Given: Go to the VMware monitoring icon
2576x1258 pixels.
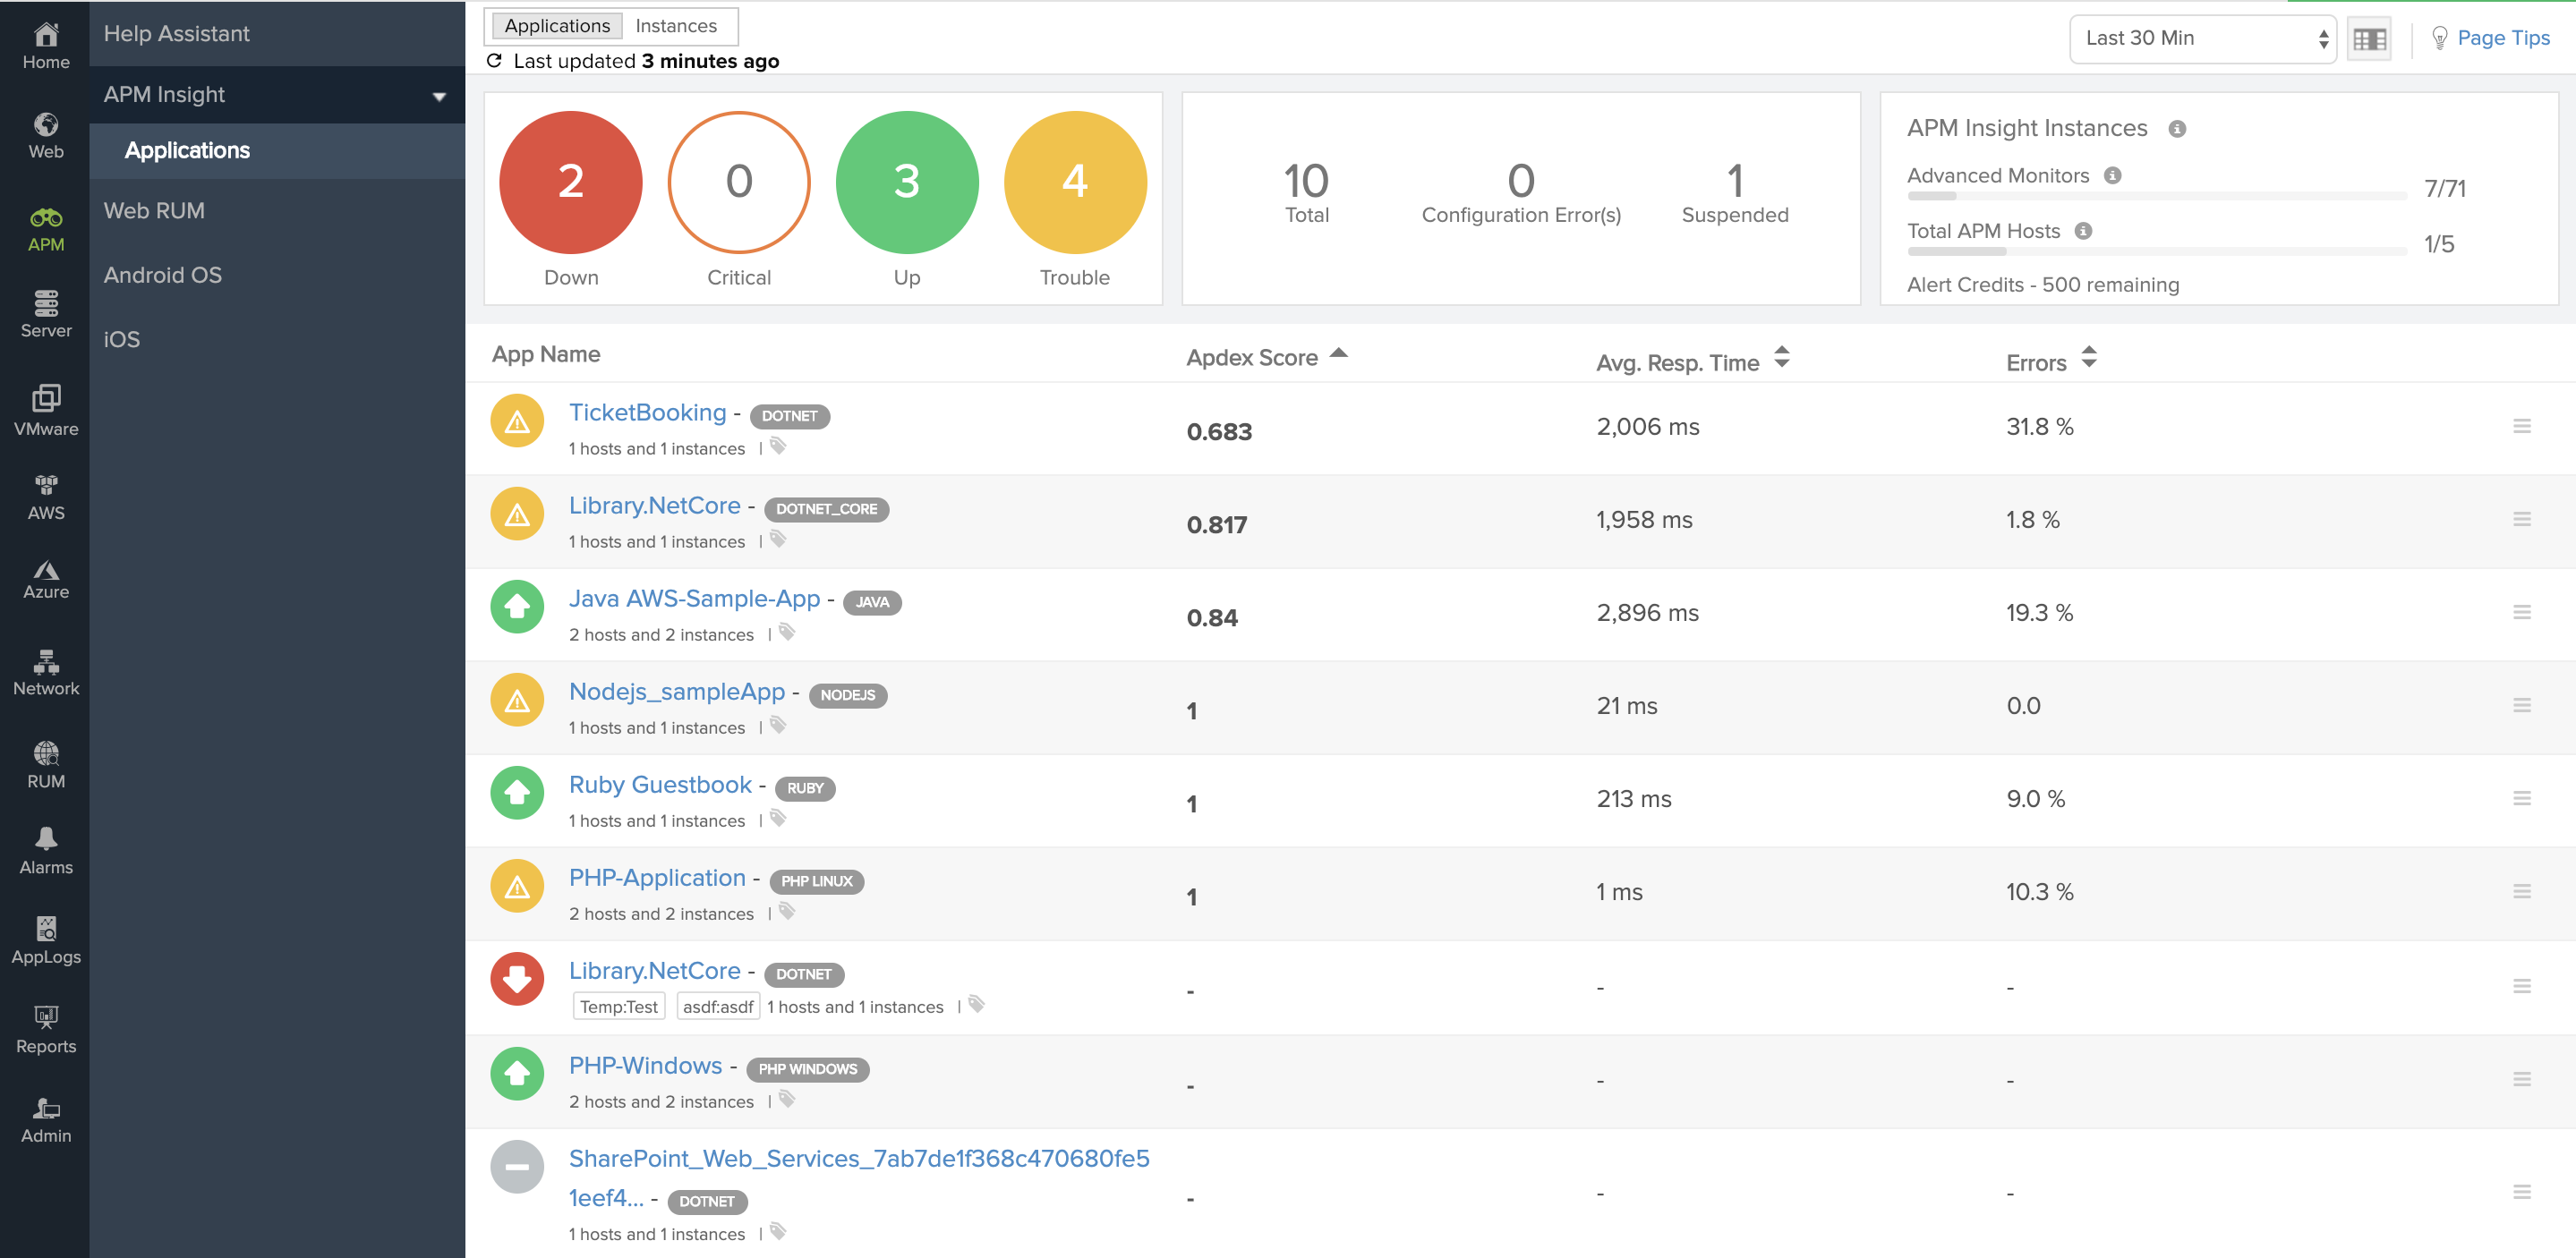Looking at the screenshot, I should [x=46, y=410].
